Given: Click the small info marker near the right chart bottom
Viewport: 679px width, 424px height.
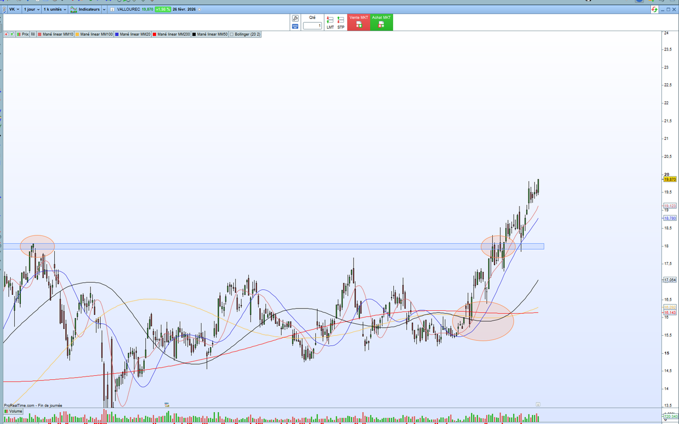Looking at the screenshot, I should click(538, 405).
